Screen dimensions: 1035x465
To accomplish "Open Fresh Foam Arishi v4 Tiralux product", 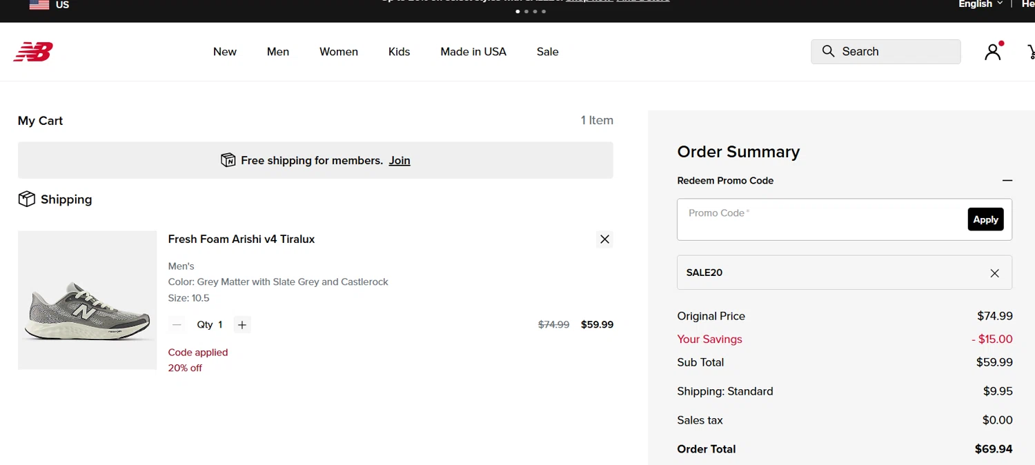I will 241,239.
